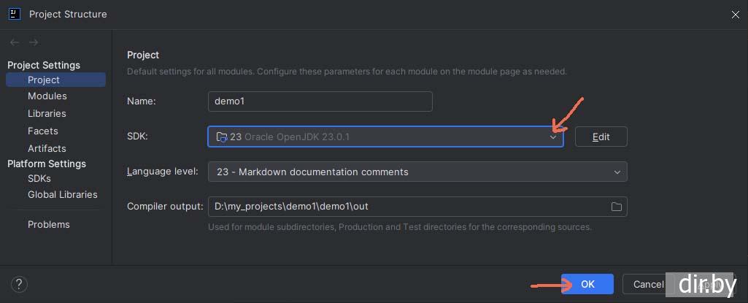Click the SDK folder icon in combo box
This screenshot has width=748, height=303.
(x=222, y=137)
